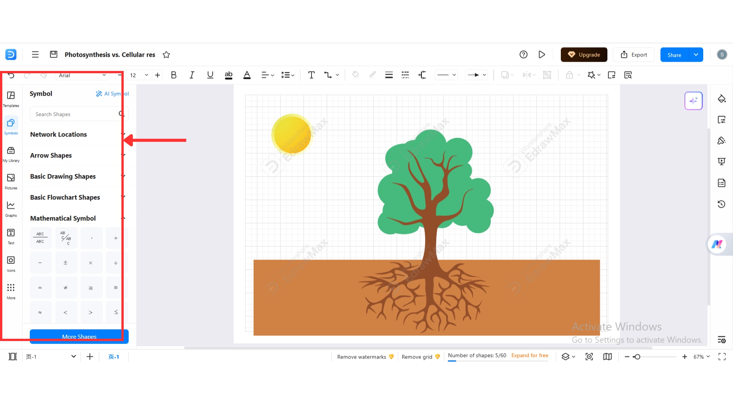Enable italic text styling
733x412 pixels.
tap(192, 75)
